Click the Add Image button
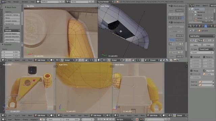Screen dimensions: 216x121 point(176,27)
